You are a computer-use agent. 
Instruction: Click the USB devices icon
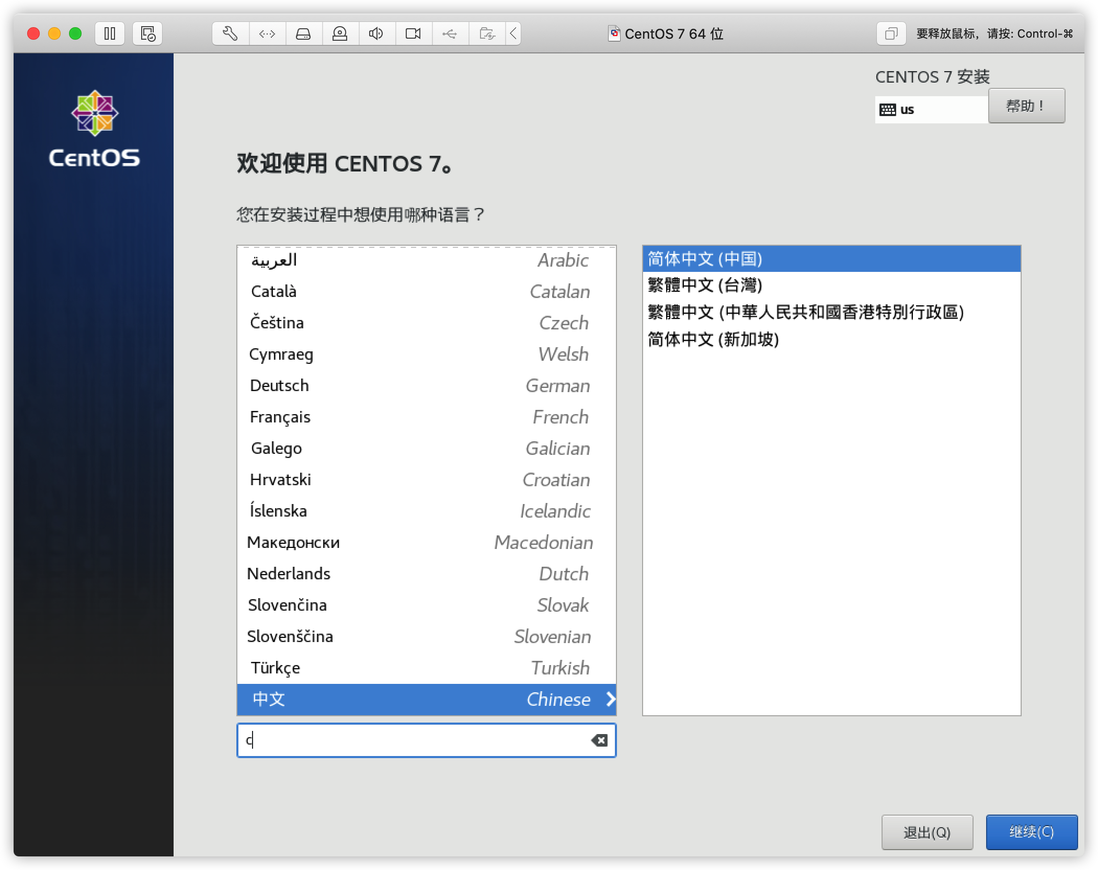click(x=450, y=34)
